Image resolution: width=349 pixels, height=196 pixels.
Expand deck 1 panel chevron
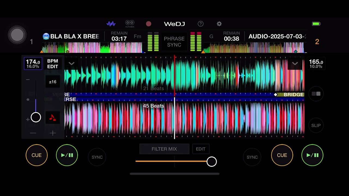coord(71,63)
